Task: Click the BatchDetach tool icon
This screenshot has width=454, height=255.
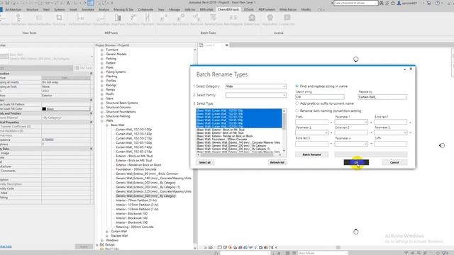Action: click(180, 18)
